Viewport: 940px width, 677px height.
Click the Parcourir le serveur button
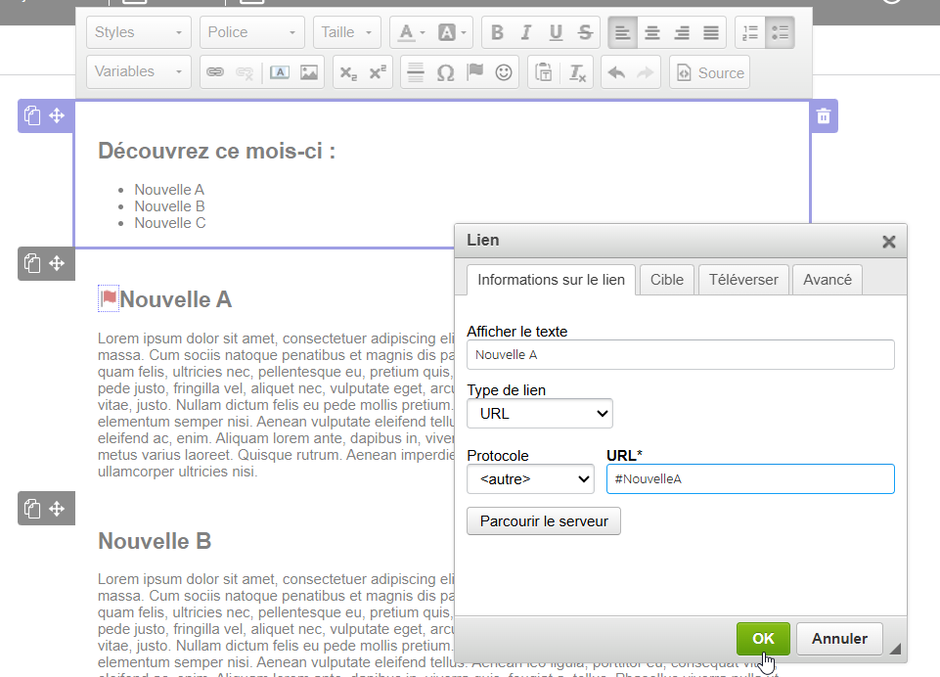pos(544,521)
